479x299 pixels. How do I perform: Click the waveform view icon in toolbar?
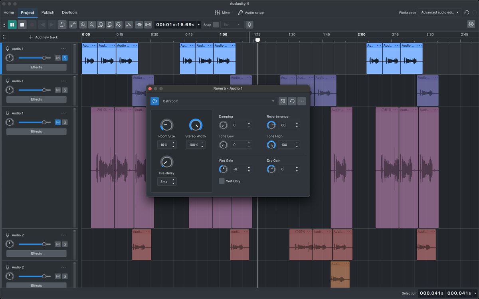click(129, 25)
